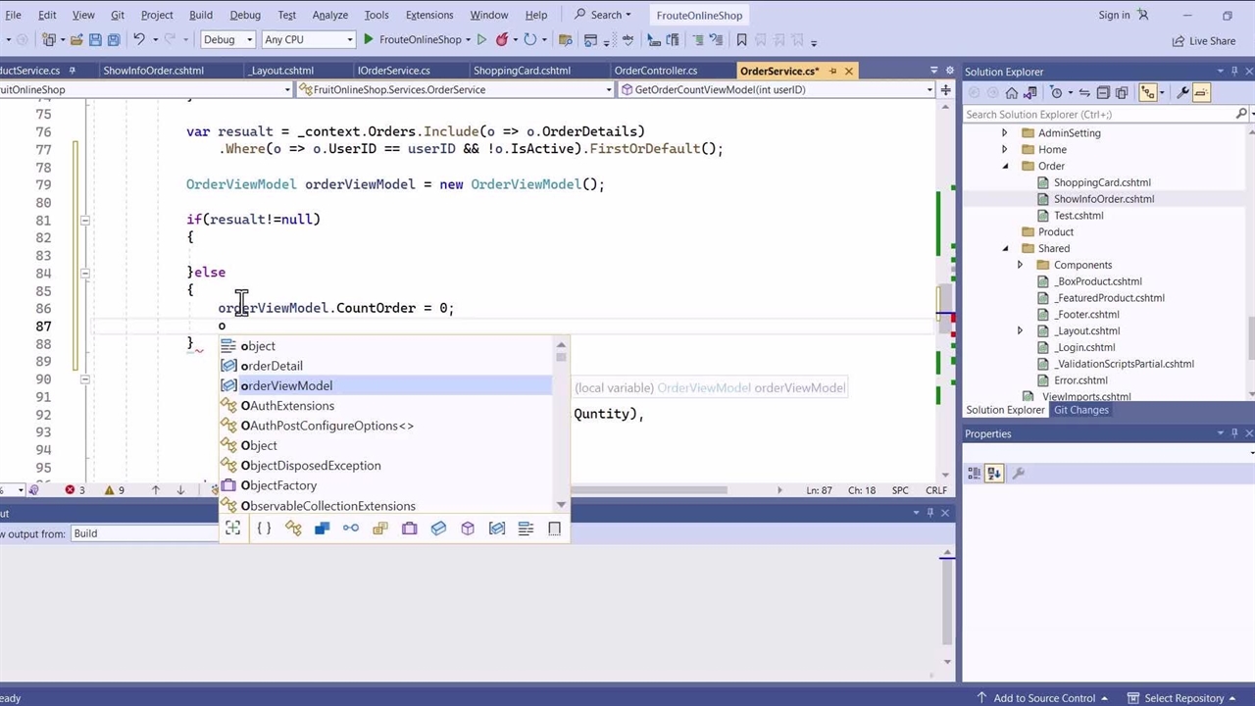Toggle the Preview Selected Items button

pos(1201,93)
